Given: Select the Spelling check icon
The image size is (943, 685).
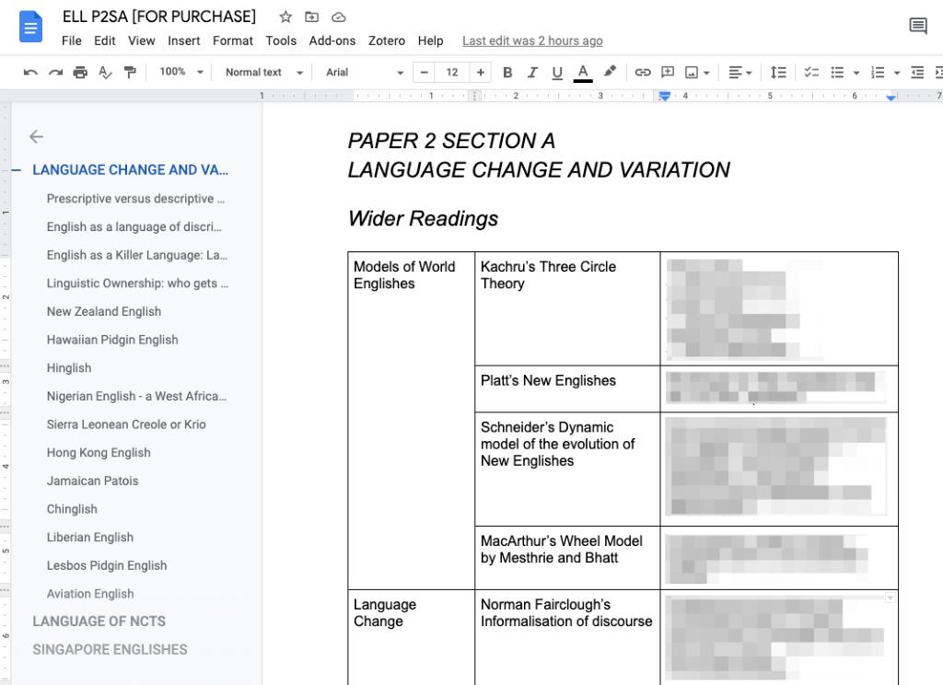Looking at the screenshot, I should click(x=105, y=72).
